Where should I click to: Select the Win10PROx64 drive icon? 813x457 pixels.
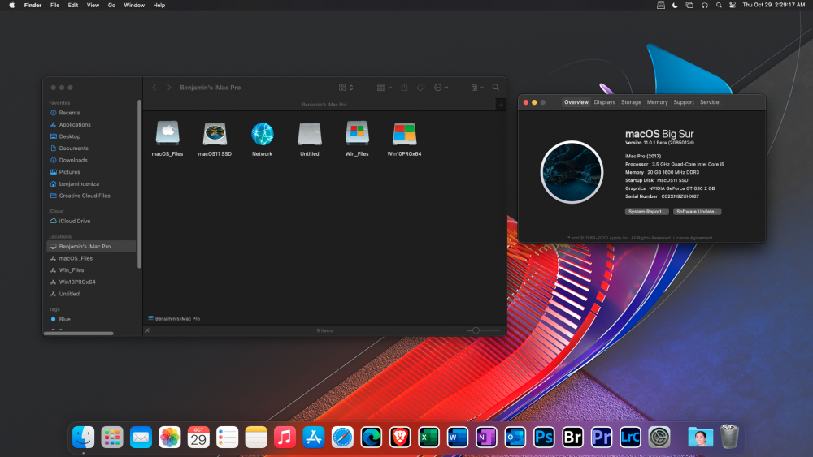point(404,135)
